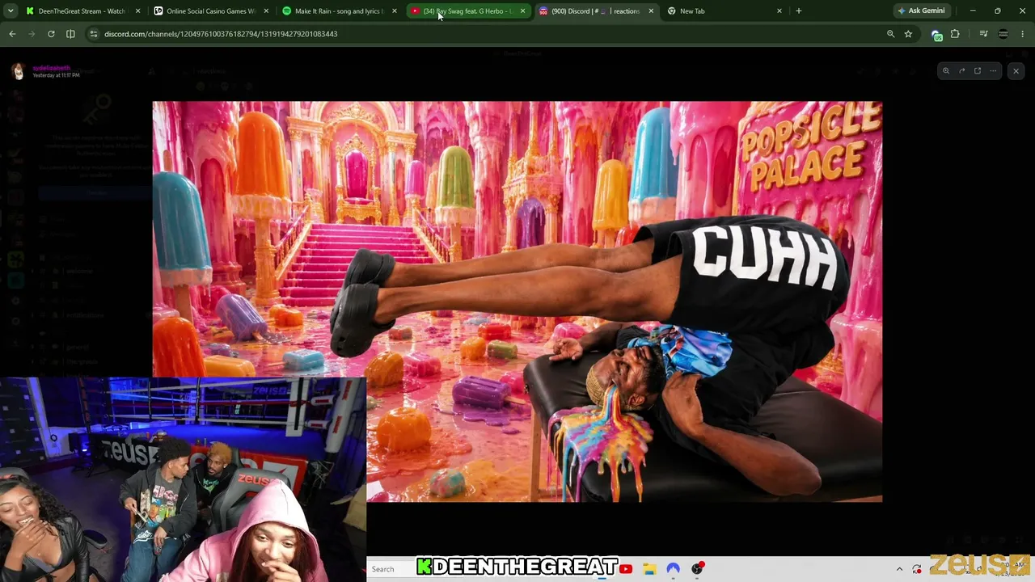This screenshot has width=1035, height=582.
Task: Open the Chrome three-dot menu
Action: click(1023, 34)
